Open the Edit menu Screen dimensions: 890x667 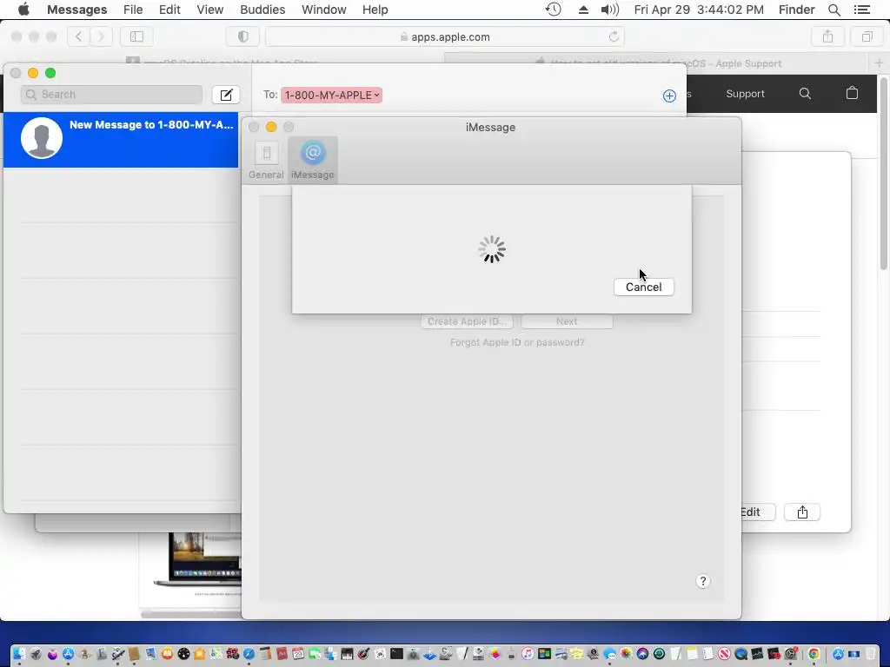[x=169, y=10]
